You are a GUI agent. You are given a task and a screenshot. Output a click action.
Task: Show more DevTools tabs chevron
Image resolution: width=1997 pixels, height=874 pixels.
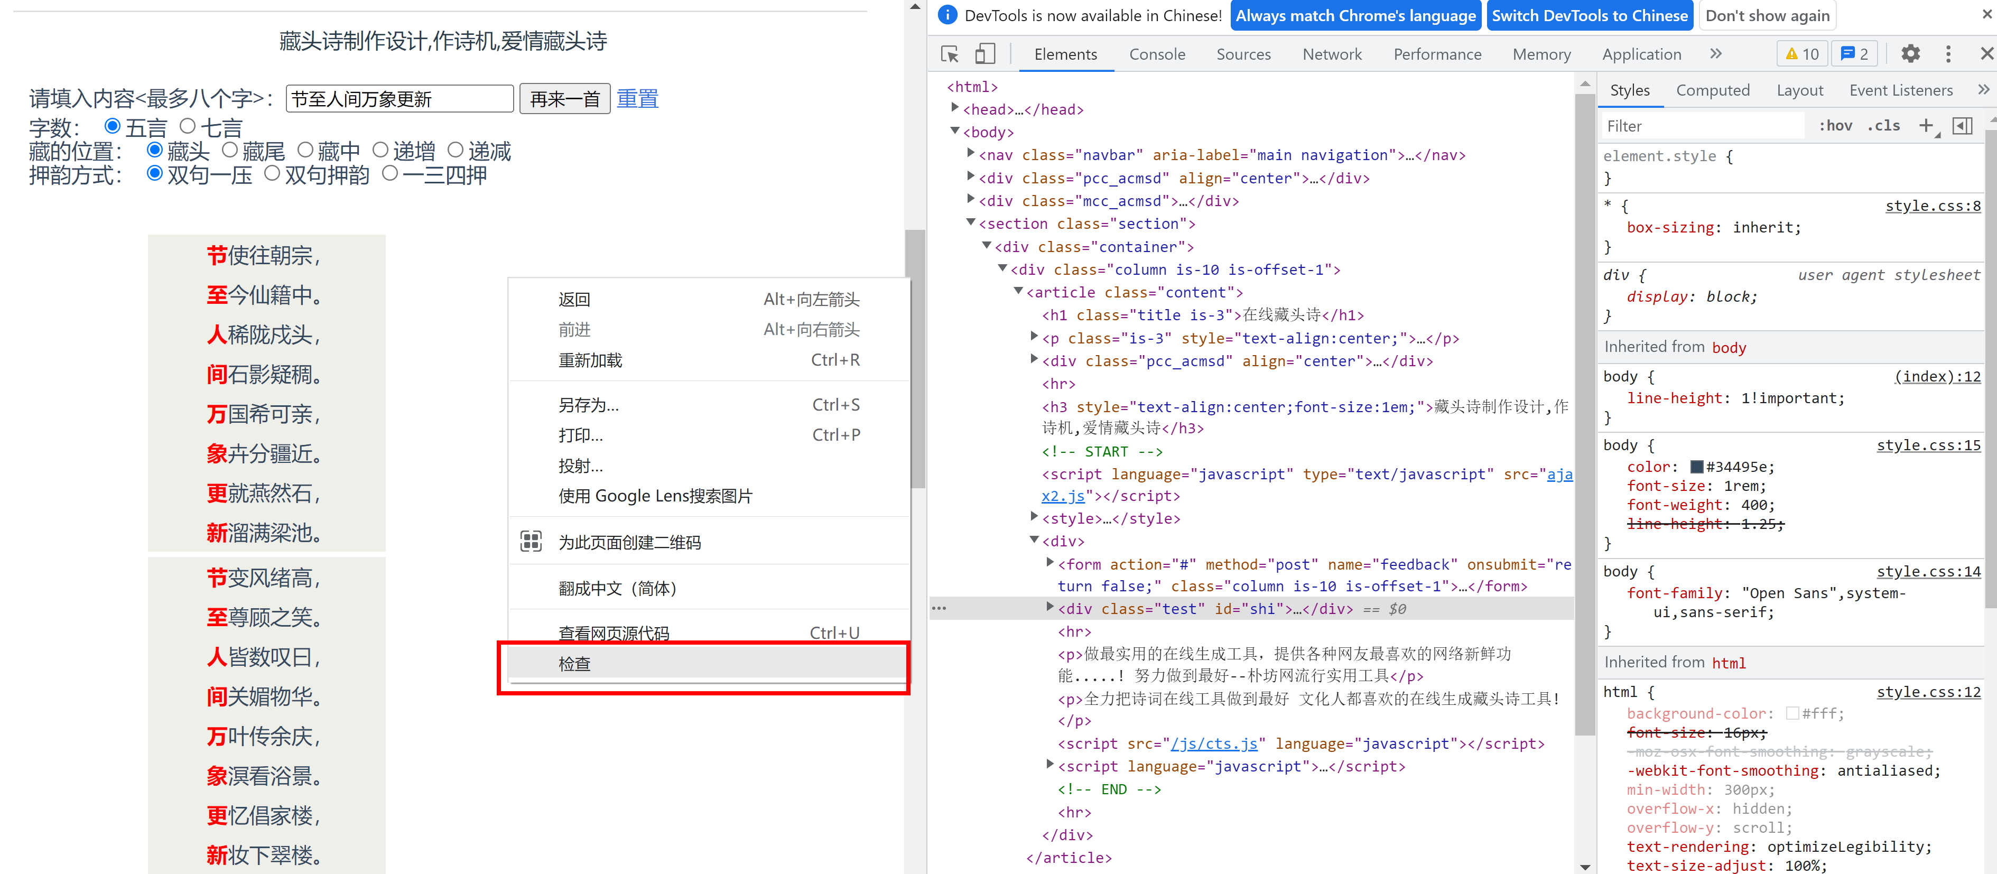tap(1715, 53)
